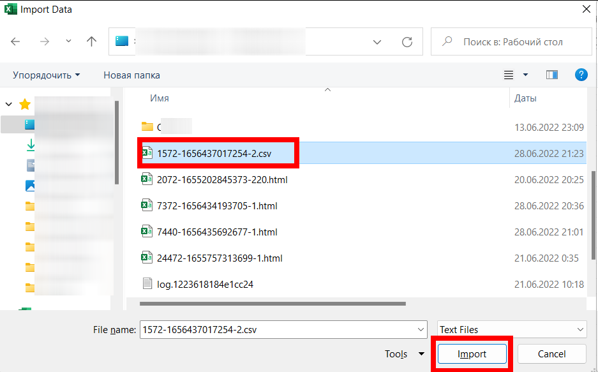Click the forward navigation arrow
Screen dimensions: 598x372
(45, 41)
